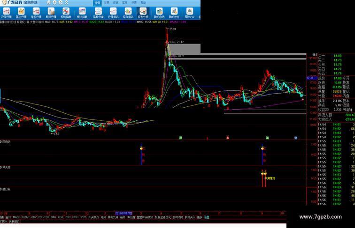The height and width of the screenshot is (228, 355).
Task: Open the 期货行情 toolbar icon
Action: coord(51,13)
